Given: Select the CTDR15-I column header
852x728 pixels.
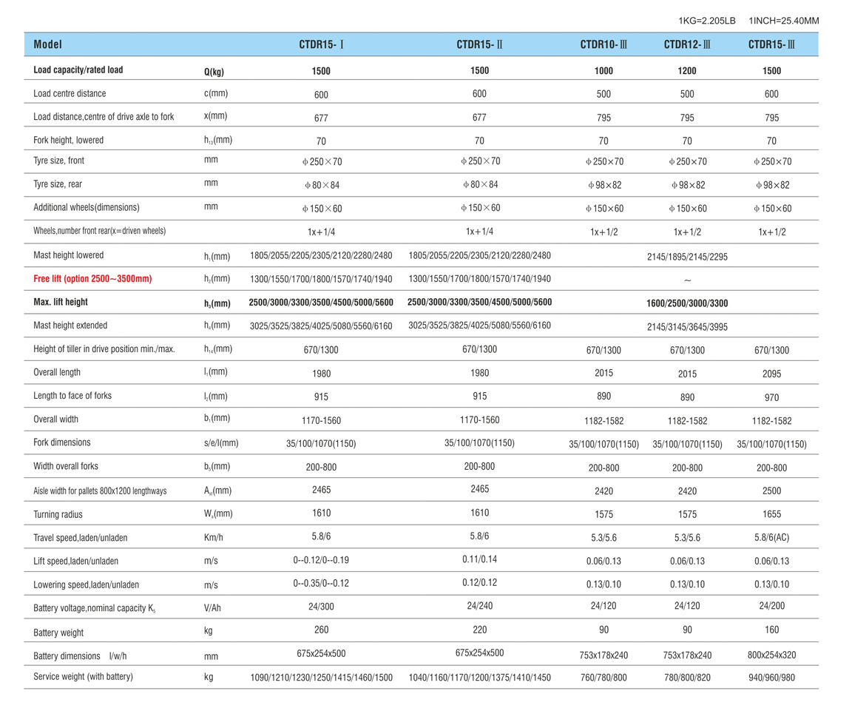Looking at the screenshot, I should [321, 44].
